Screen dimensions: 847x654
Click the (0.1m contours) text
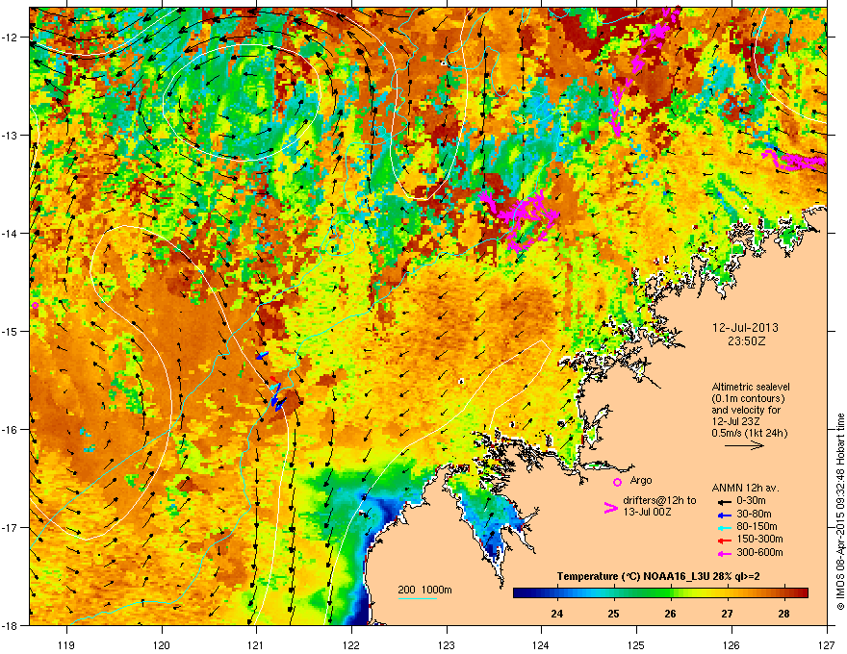(x=748, y=399)
